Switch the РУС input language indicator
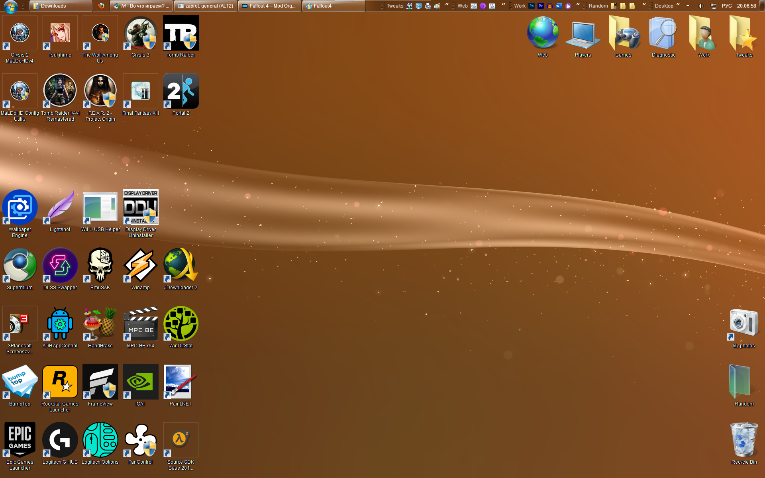Screen dimensions: 765x478 (727, 6)
